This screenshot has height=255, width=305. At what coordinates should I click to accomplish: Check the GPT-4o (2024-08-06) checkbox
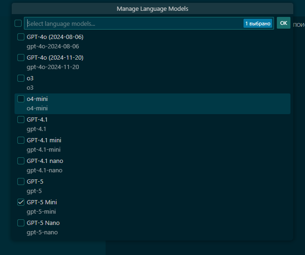pos(21,37)
